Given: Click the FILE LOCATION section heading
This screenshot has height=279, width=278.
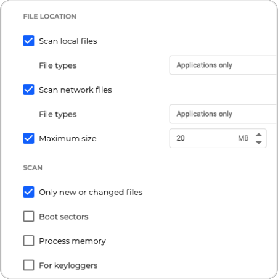Looking at the screenshot, I should click(x=50, y=17).
